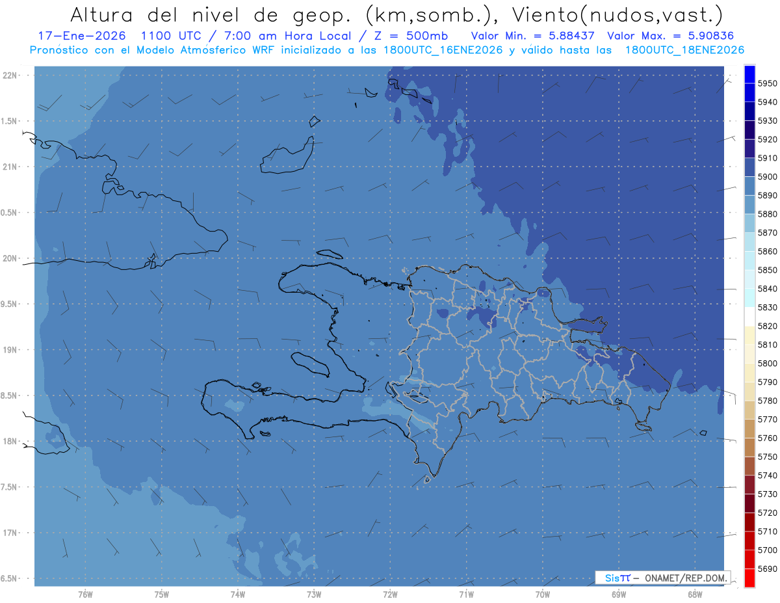Image resolution: width=780 pixels, height=603 pixels.
Task: Click the valid-until time '1800UTC_18ENE2026'
Action: 684,50
